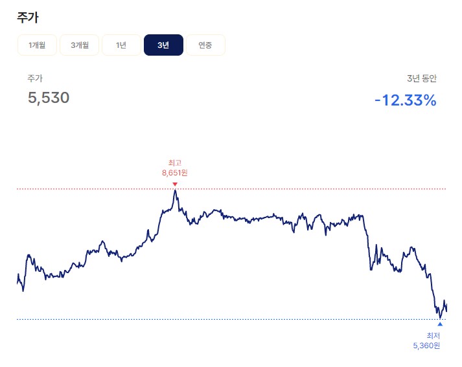Click the active 3년 tab
The width and height of the screenshot is (462, 367).
(x=163, y=45)
